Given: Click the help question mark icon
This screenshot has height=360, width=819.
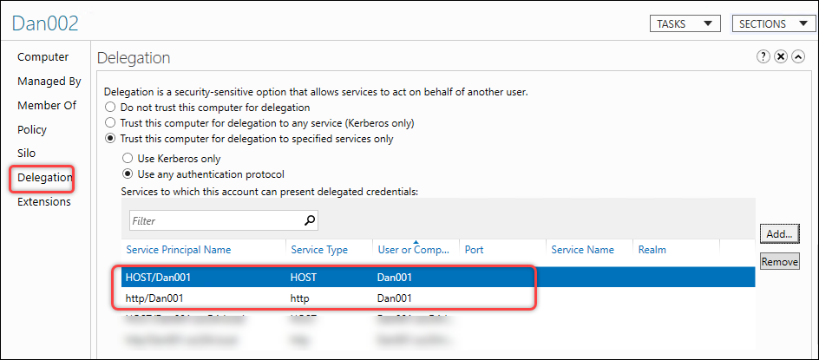Looking at the screenshot, I should [x=763, y=56].
